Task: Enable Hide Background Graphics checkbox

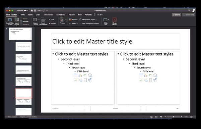Action: click(x=80, y=24)
